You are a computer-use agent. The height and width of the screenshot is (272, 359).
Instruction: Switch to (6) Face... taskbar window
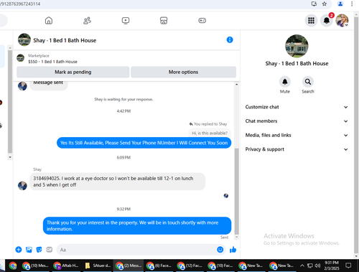click(x=159, y=266)
